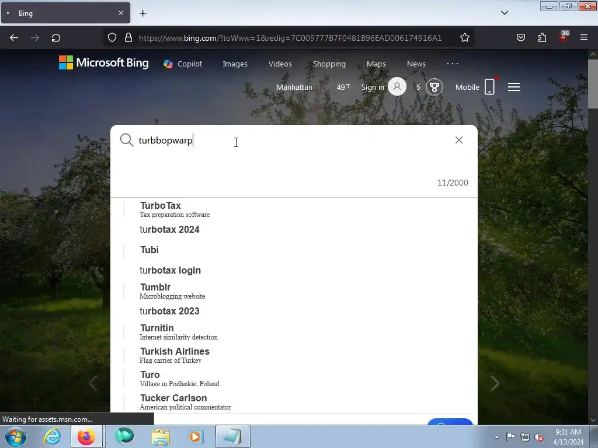The height and width of the screenshot is (448, 598).
Task: Open the Firefox application hamburger menu
Action: [584, 37]
